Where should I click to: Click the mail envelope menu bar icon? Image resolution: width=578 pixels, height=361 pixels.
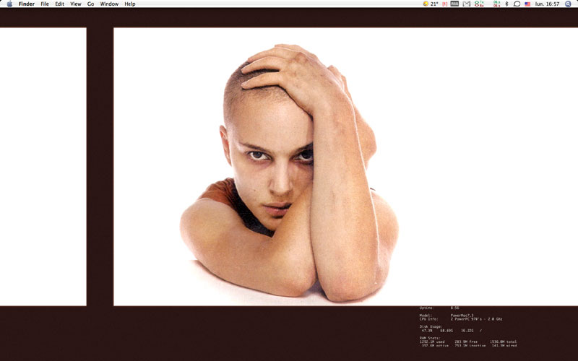[x=467, y=4]
